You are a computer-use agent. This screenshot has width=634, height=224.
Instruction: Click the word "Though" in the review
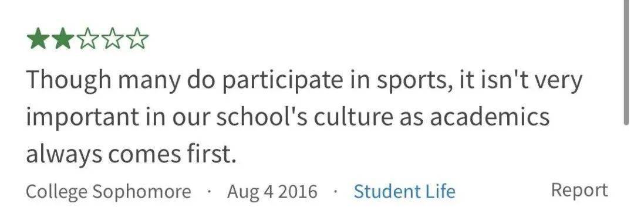click(x=69, y=81)
